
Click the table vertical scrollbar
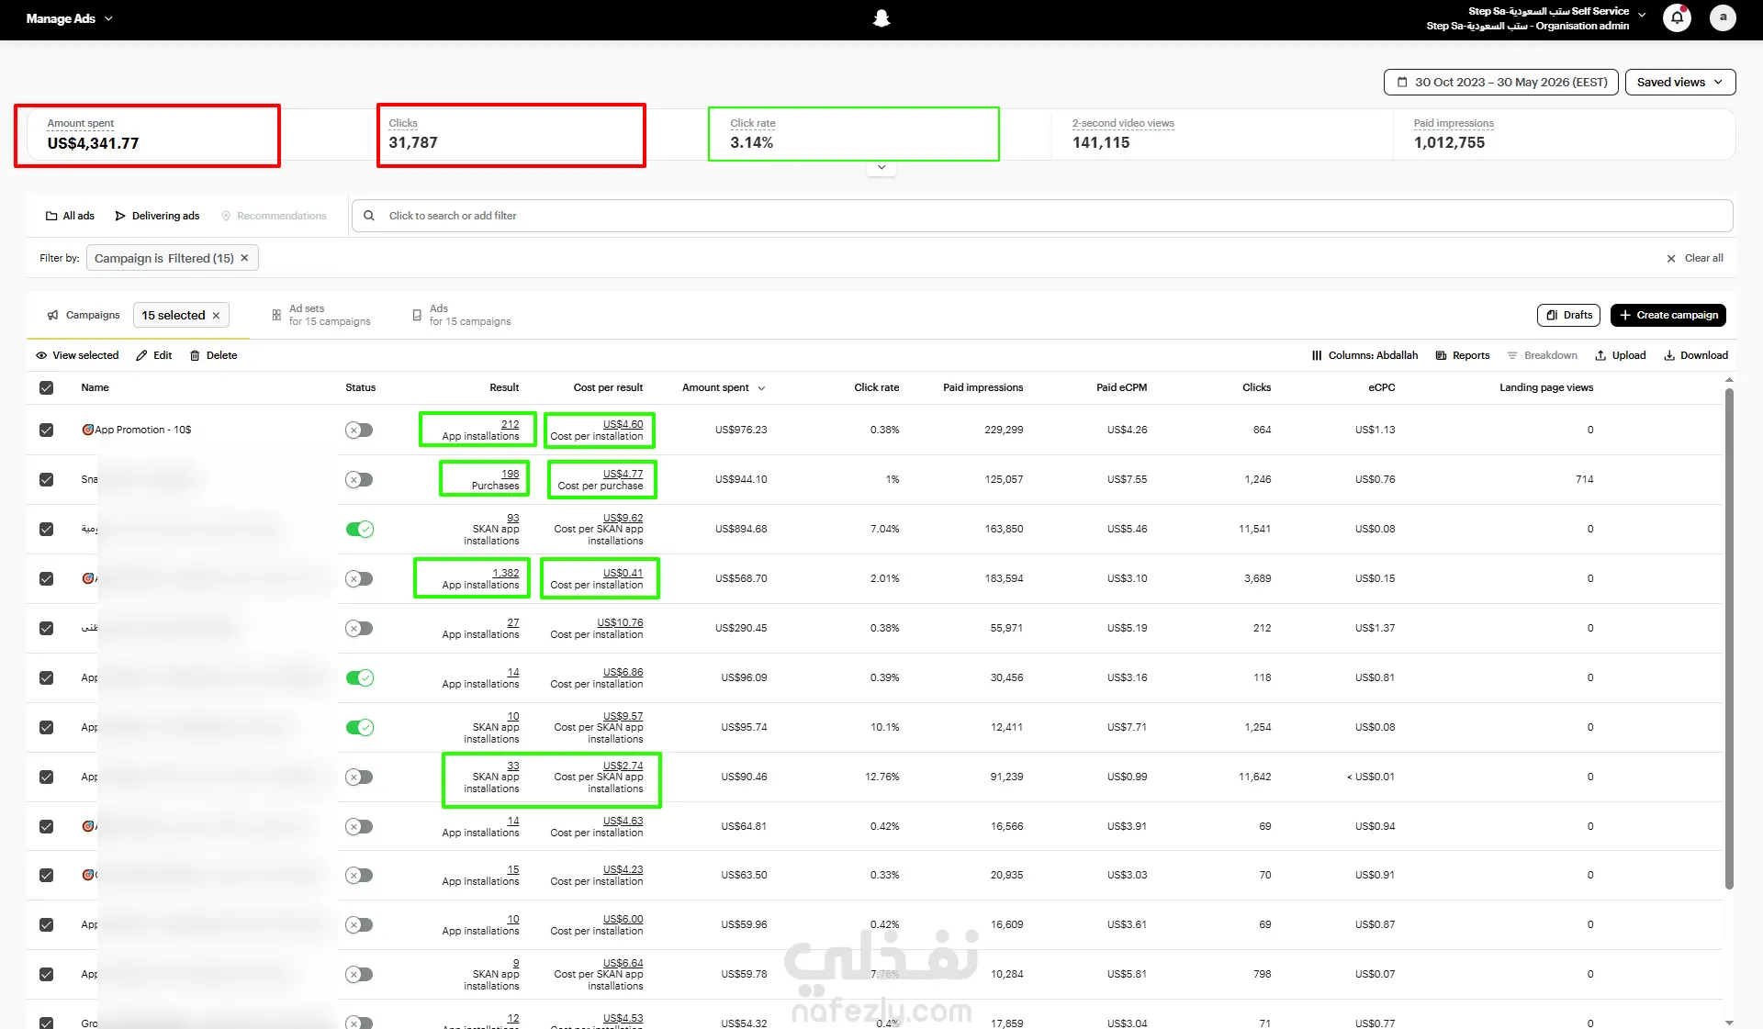pos(1729,638)
